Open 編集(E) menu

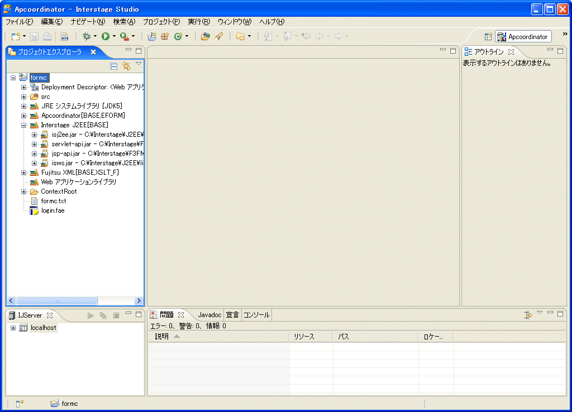[52, 22]
